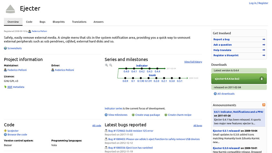The width and height of the screenshot is (272, 153).
Task: Click the Log in / Register link
Action: (x=258, y=3)
